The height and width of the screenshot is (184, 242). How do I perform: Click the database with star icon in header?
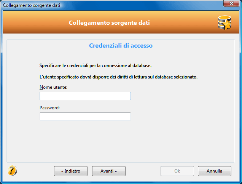[224, 23]
